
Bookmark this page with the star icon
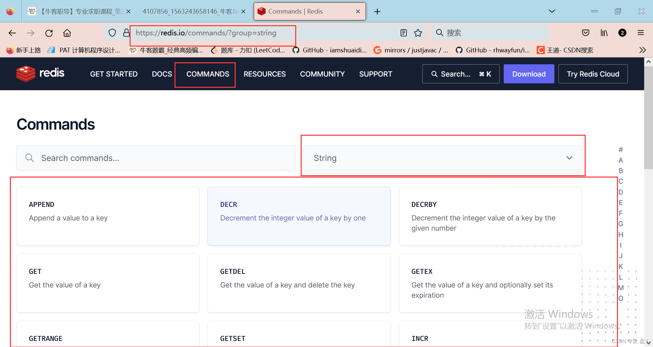point(418,33)
